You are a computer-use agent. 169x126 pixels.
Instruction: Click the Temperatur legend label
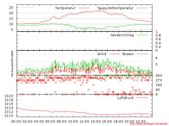click(65, 8)
